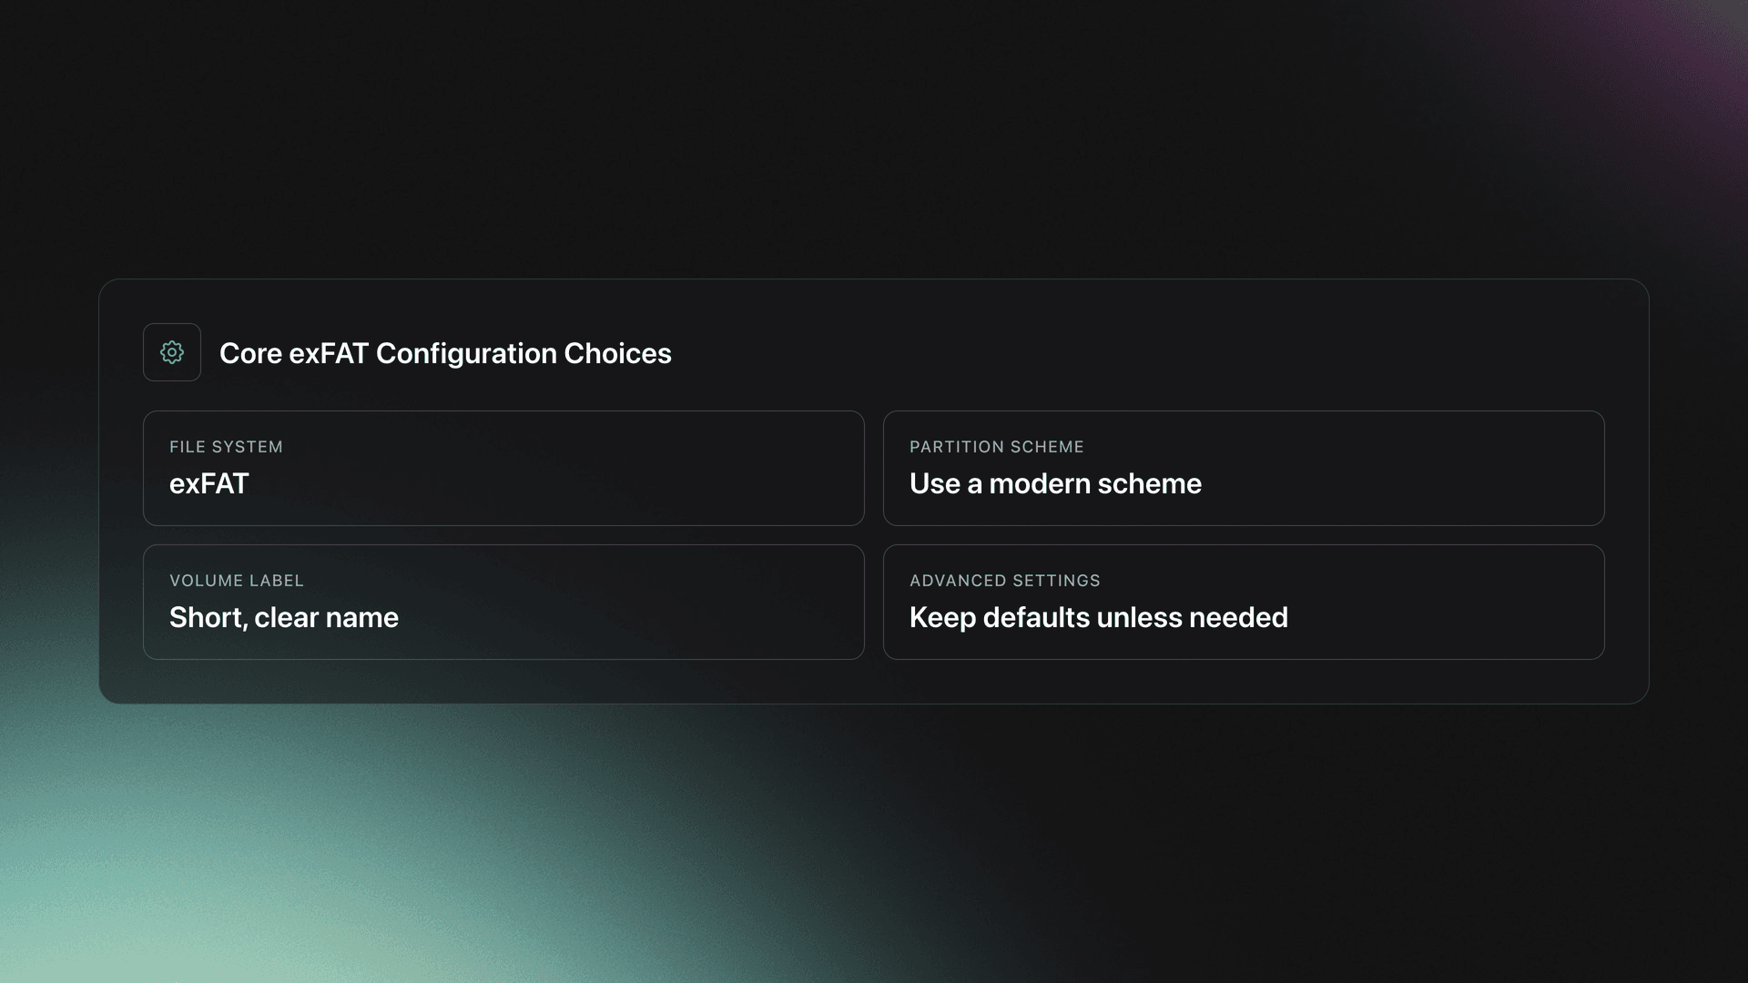1748x983 pixels.
Task: Click 'Keep defaults unless needed'
Action: (1099, 617)
